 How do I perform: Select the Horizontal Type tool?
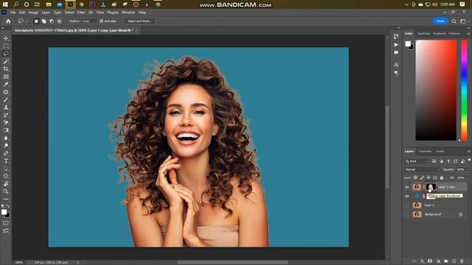[x=6, y=161]
